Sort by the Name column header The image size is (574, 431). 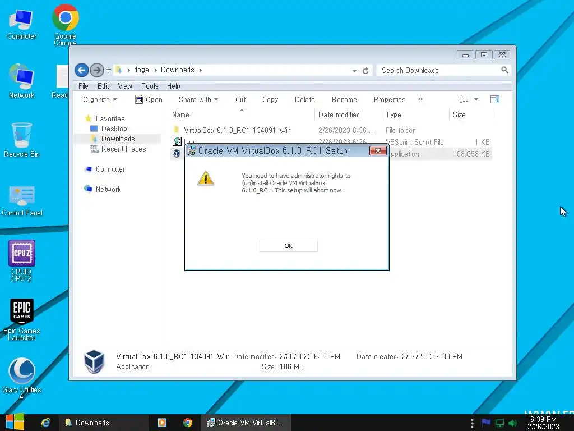point(242,114)
